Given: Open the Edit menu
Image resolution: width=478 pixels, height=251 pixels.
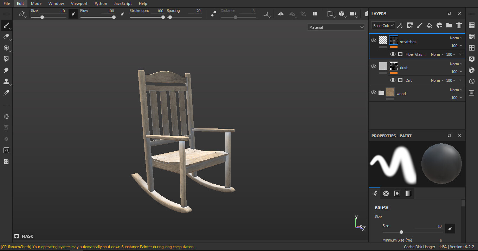Looking at the screenshot, I should pyautogui.click(x=20, y=4).
